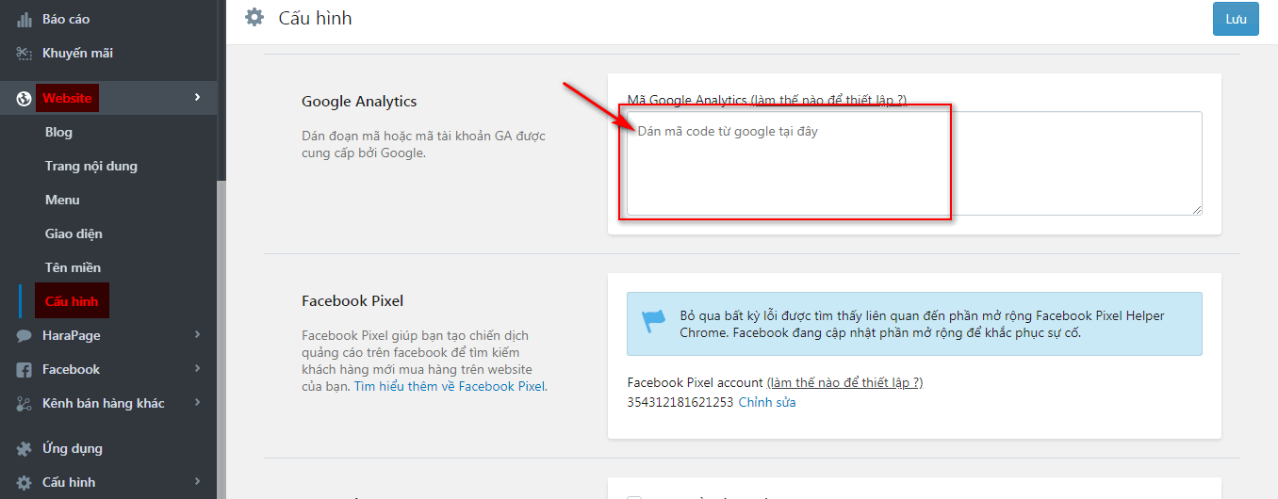Click the Kênh bán hàng khác icon
Viewport: 1278px width, 499px height.
(25, 403)
